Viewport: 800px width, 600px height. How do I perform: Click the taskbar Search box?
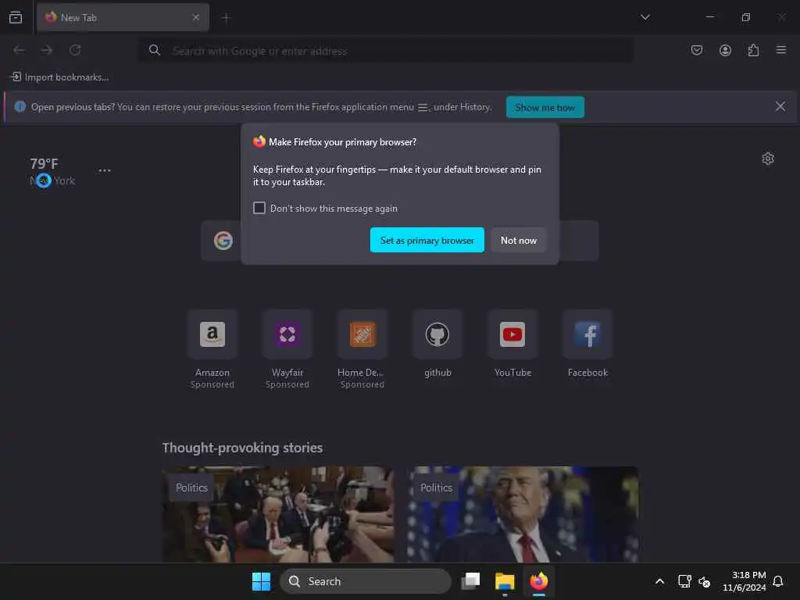366,581
